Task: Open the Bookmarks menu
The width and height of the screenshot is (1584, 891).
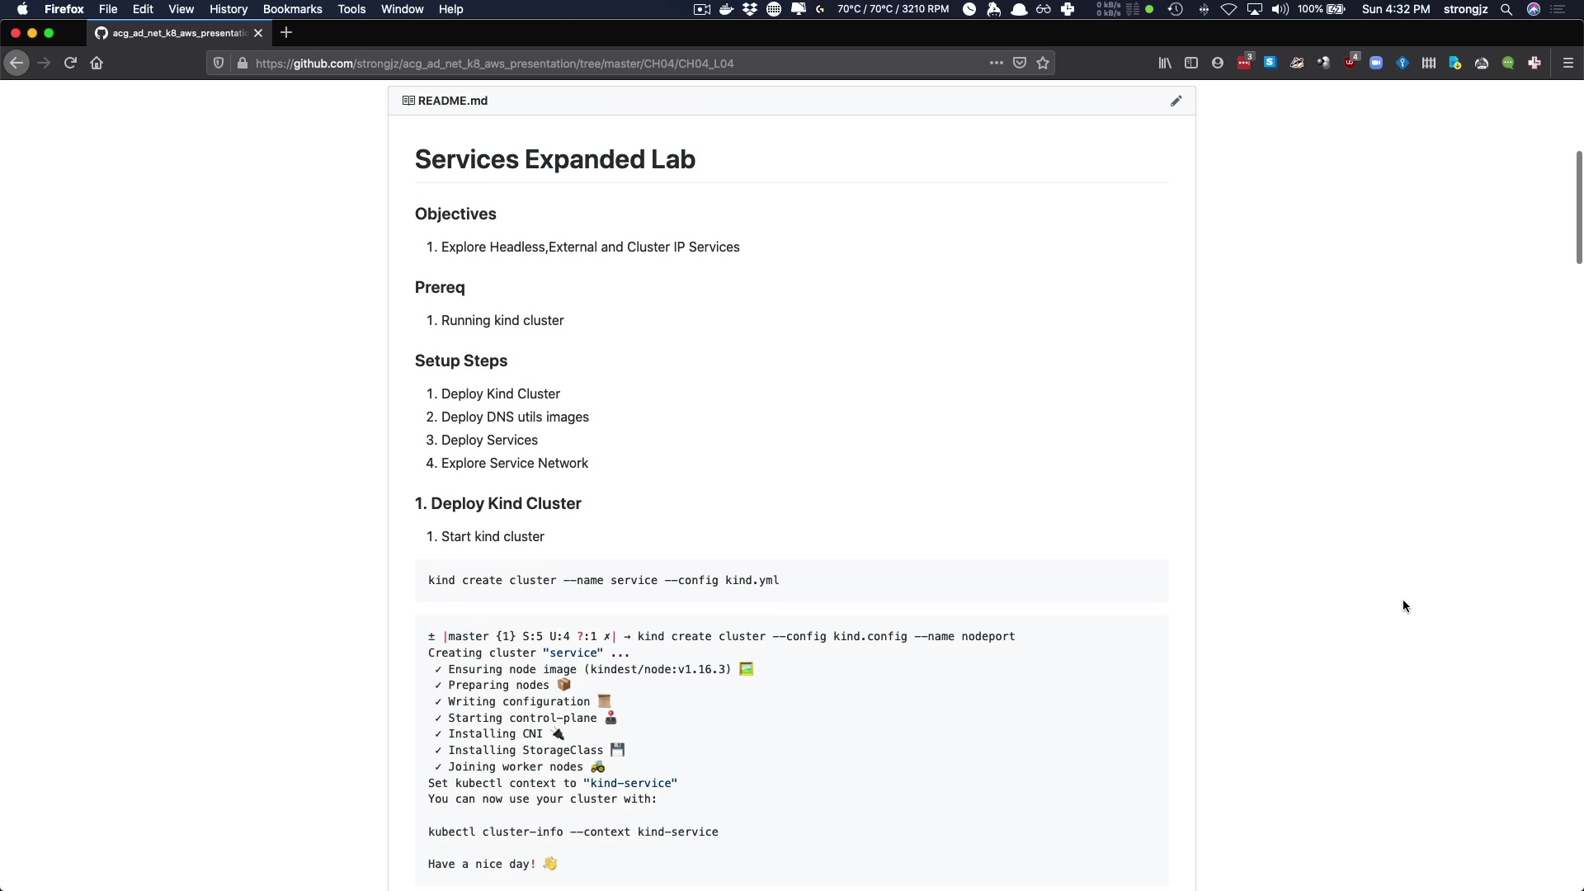Action: click(292, 9)
